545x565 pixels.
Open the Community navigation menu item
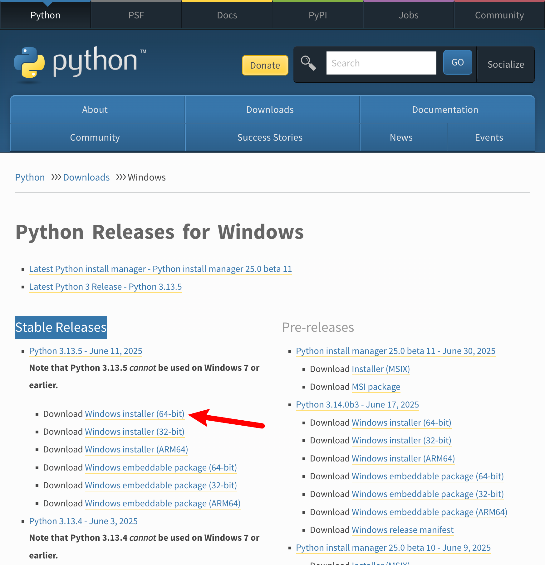pyautogui.click(x=98, y=138)
